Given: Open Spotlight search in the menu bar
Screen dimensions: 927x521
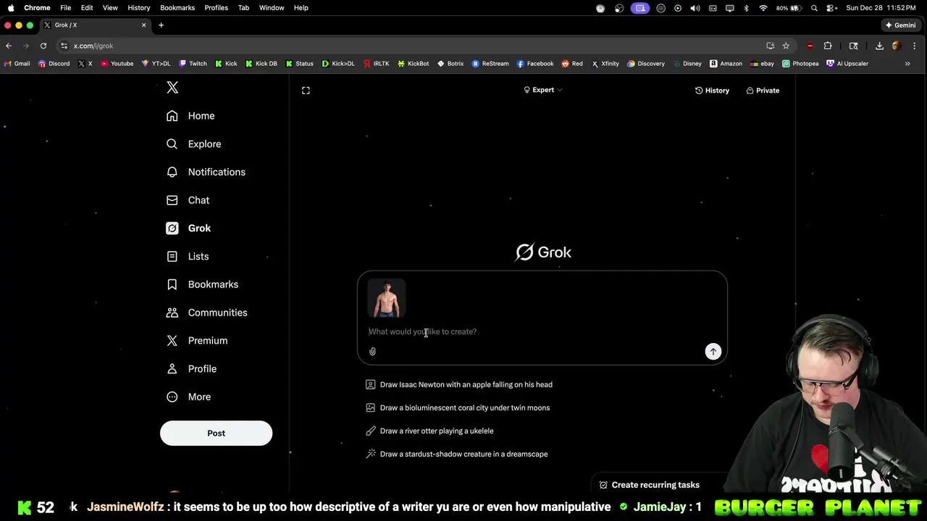Looking at the screenshot, I should coord(814,8).
